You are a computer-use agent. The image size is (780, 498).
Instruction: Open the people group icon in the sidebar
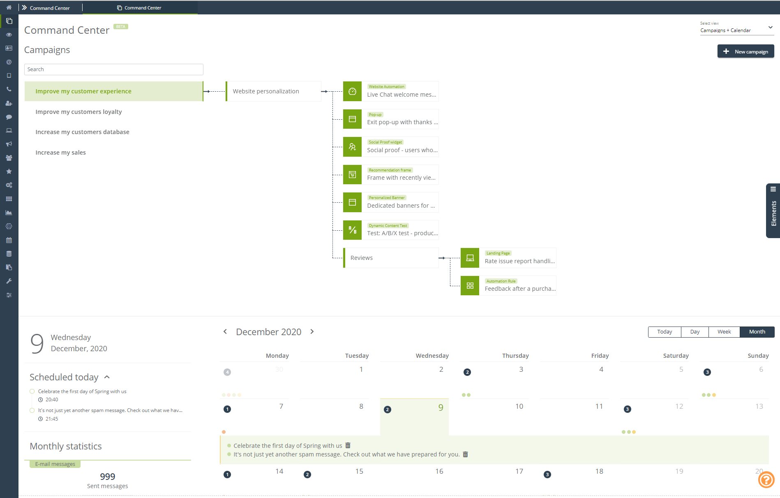point(9,158)
